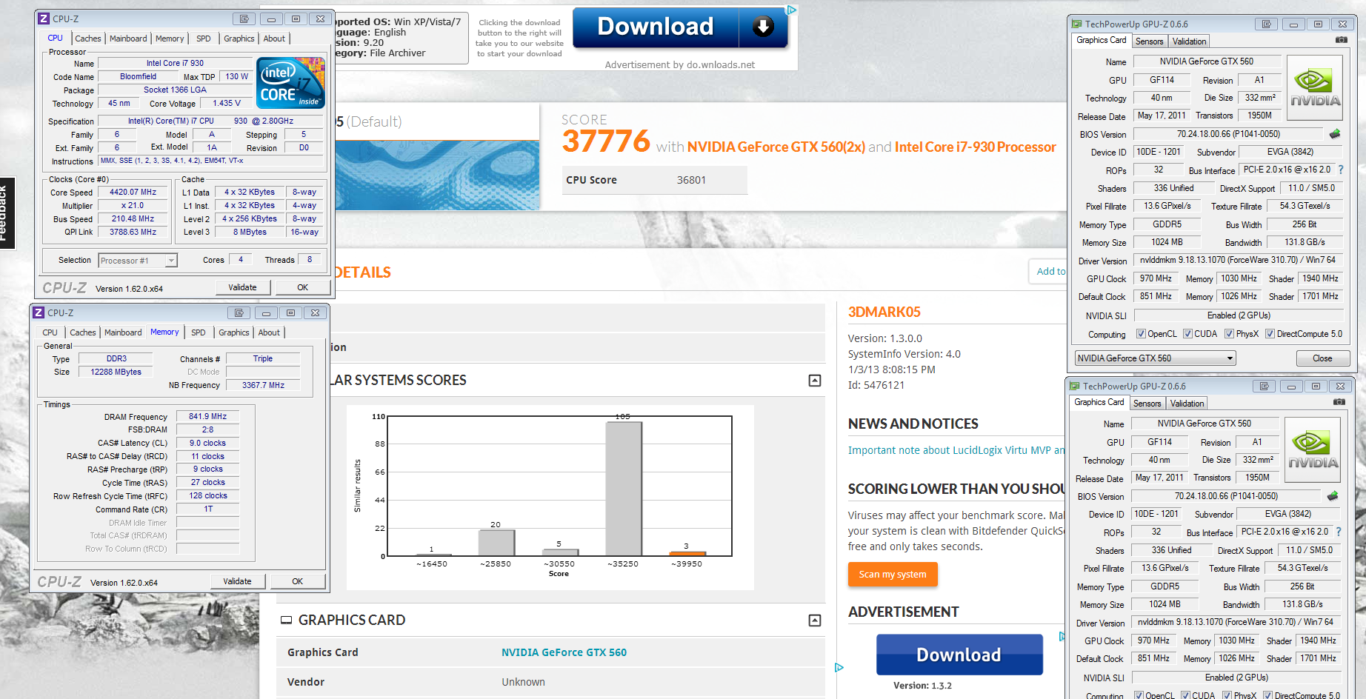Toggle the PhysX checkbox in the lower GPU-Z
Viewport: 1366px width, 699px height.
point(1227,695)
